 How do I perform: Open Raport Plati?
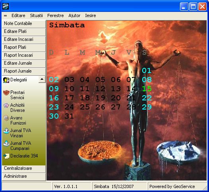(24, 47)
